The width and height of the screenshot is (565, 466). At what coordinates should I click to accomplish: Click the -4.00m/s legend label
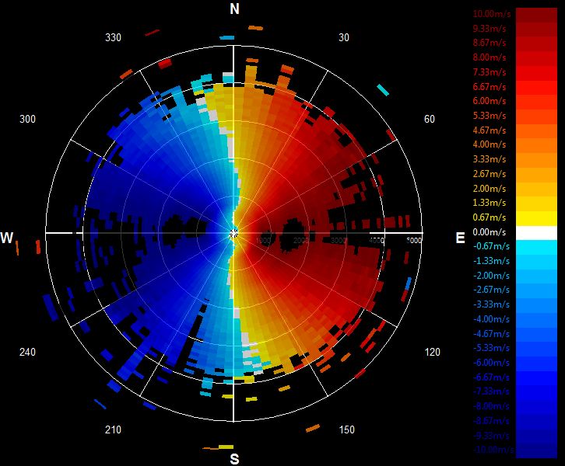point(491,319)
